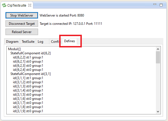The width and height of the screenshot is (168, 121).
Task: Minimize the CipTestsuite view panel
Action: point(155,5)
